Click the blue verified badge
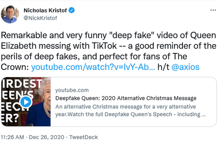Screen dimensions: 219x142 point(72,10)
